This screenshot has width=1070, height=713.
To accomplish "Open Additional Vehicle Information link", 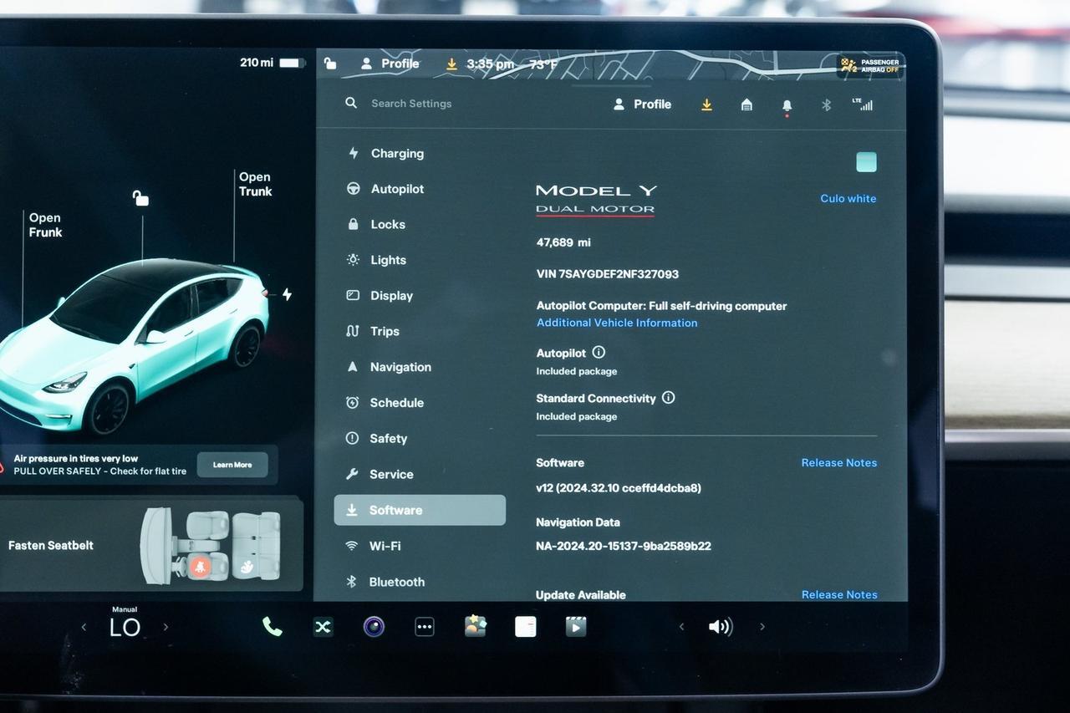I will [x=617, y=323].
